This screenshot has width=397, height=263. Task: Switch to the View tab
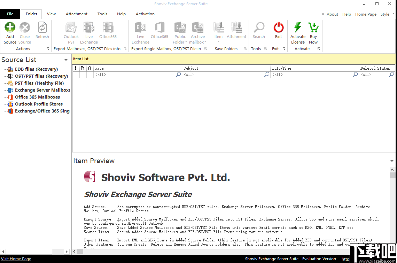pyautogui.click(x=51, y=14)
